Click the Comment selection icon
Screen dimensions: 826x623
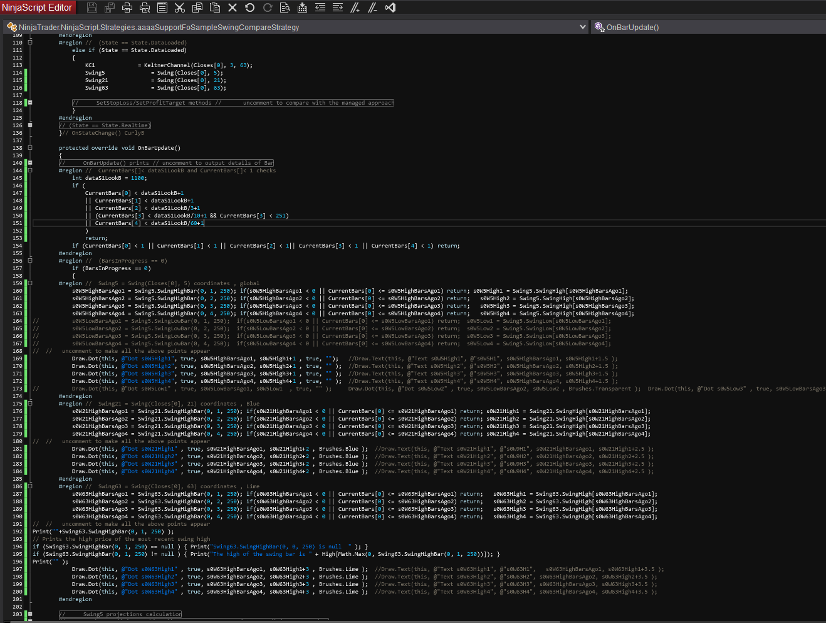coord(355,8)
